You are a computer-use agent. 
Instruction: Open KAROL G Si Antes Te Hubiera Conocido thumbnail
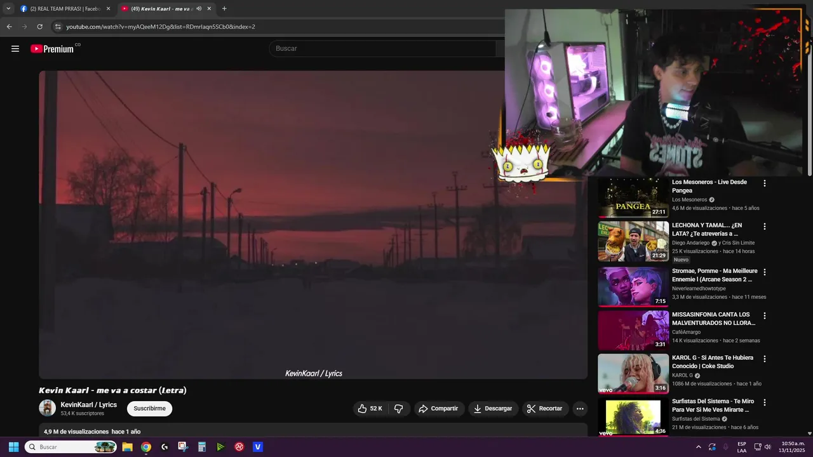pyautogui.click(x=633, y=373)
